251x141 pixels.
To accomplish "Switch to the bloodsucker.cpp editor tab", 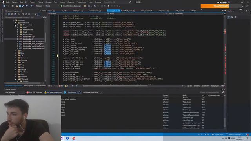I will click(x=95, y=11).
